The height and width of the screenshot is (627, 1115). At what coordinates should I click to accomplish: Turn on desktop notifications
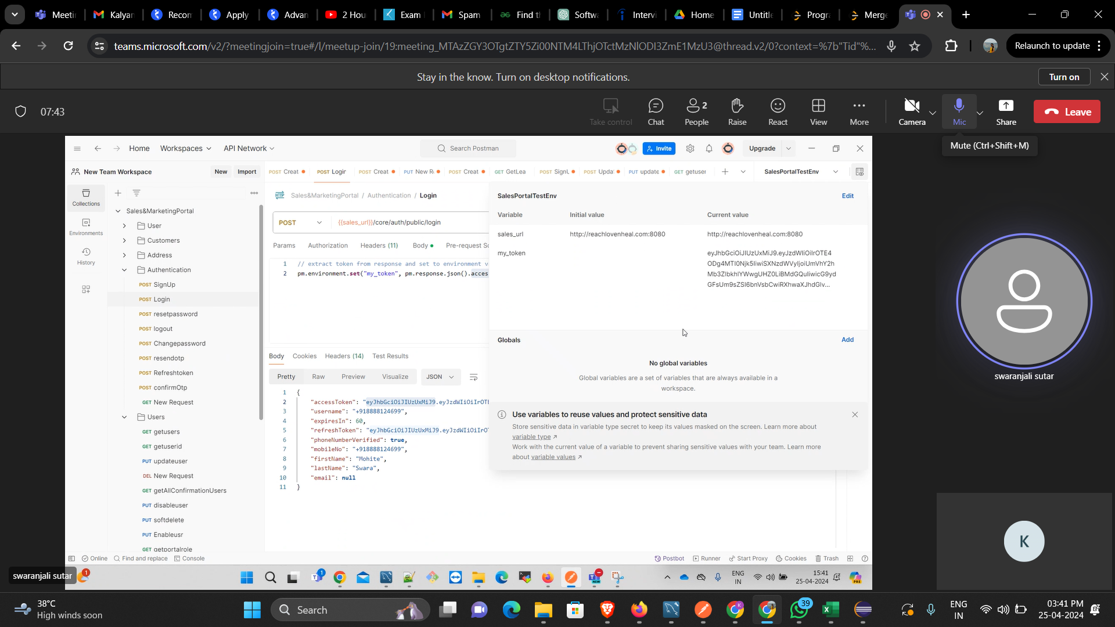[x=1064, y=77]
